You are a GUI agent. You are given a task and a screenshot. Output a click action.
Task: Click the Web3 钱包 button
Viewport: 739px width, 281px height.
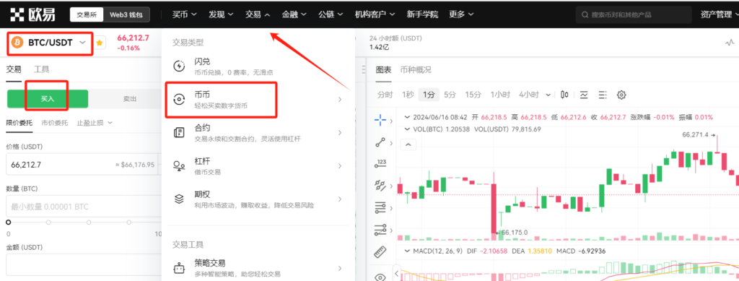pos(126,14)
